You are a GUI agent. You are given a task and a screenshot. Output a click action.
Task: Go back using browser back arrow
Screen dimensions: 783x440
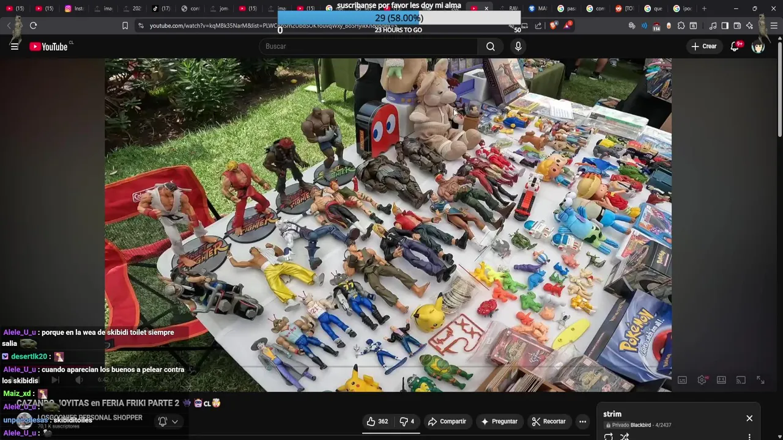click(9, 26)
